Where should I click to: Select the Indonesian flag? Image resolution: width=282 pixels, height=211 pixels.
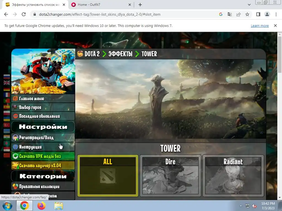[x=7, y=149]
